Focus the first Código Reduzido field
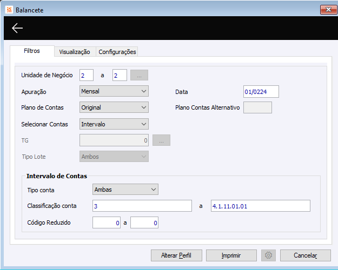Image resolution: width=338 pixels, height=270 pixels. [107, 222]
